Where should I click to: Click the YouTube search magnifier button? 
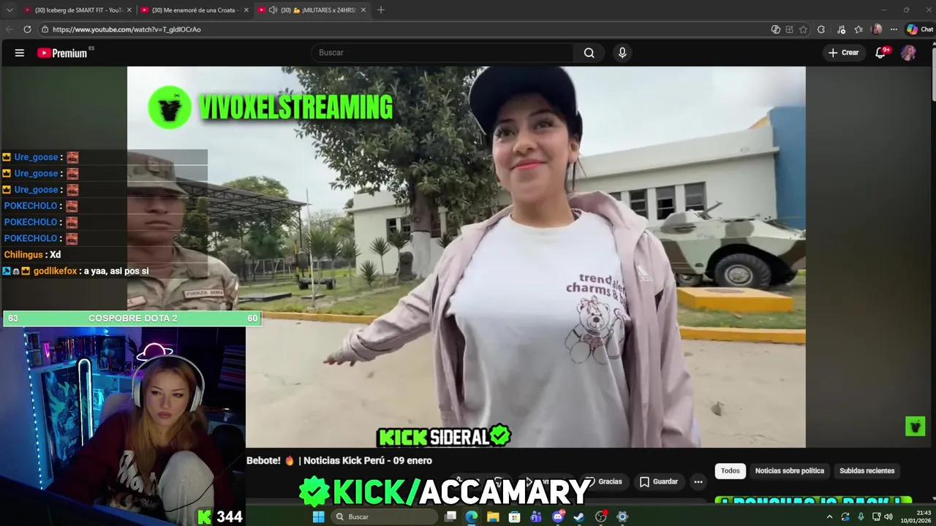pos(589,53)
